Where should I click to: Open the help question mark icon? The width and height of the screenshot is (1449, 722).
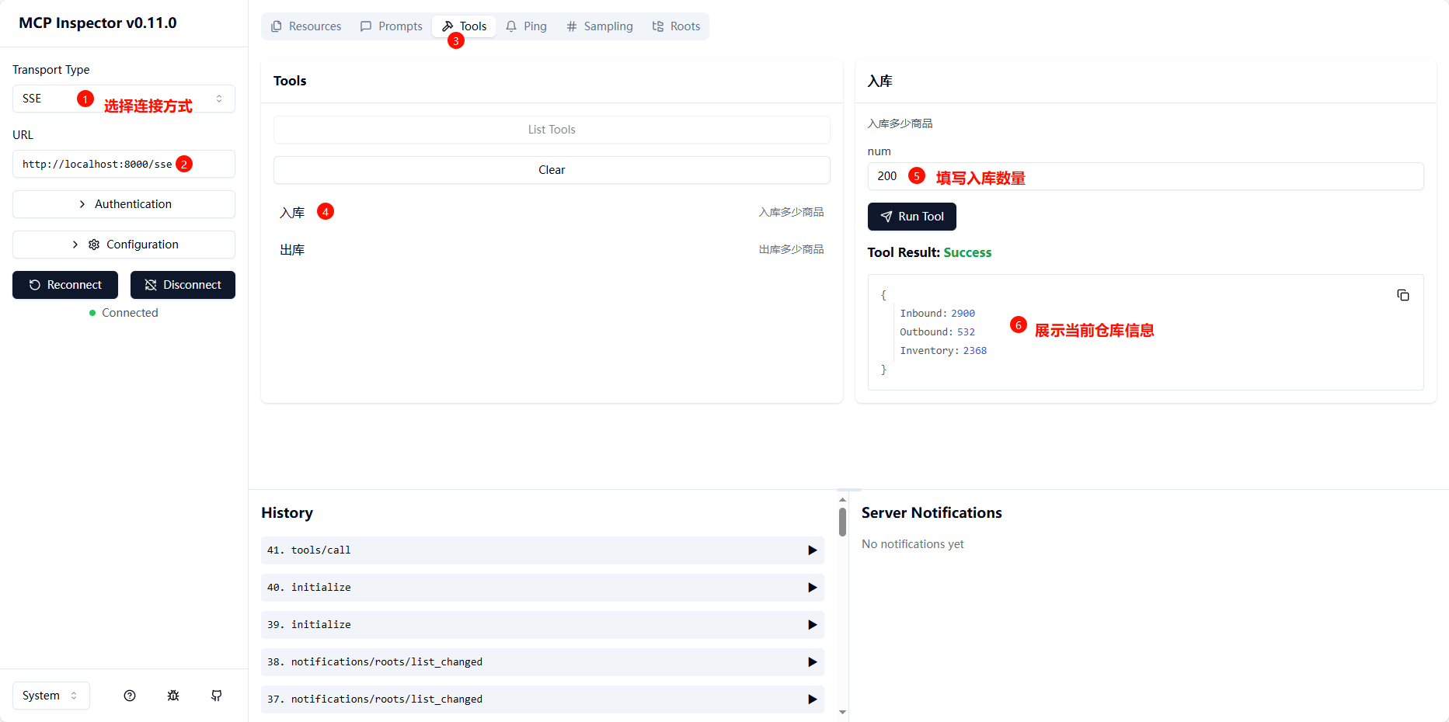click(x=130, y=696)
